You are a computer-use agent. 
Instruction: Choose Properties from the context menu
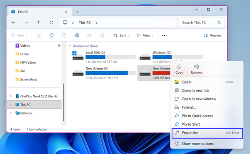(207, 133)
